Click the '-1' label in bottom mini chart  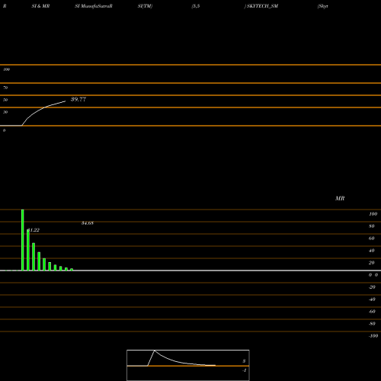pos(244,370)
